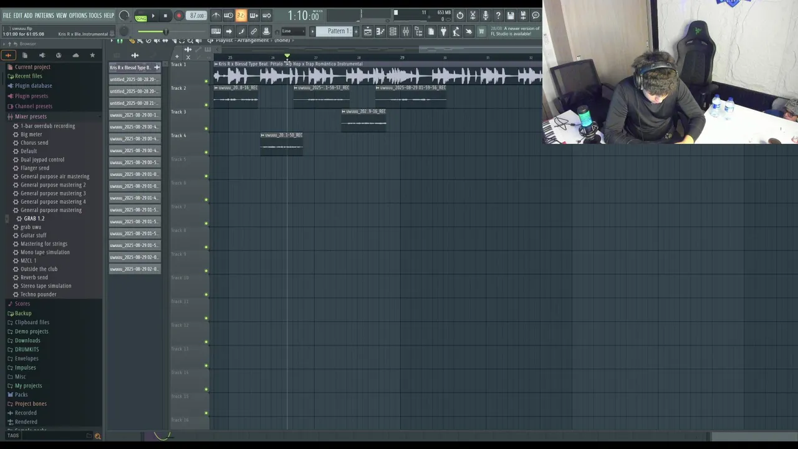Click the speech bubble chat icon
Viewport: 798px width, 449px height.
[x=536, y=15]
